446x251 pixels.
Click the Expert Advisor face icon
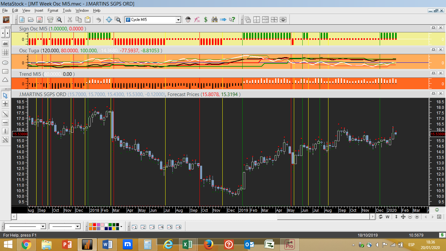point(188,20)
